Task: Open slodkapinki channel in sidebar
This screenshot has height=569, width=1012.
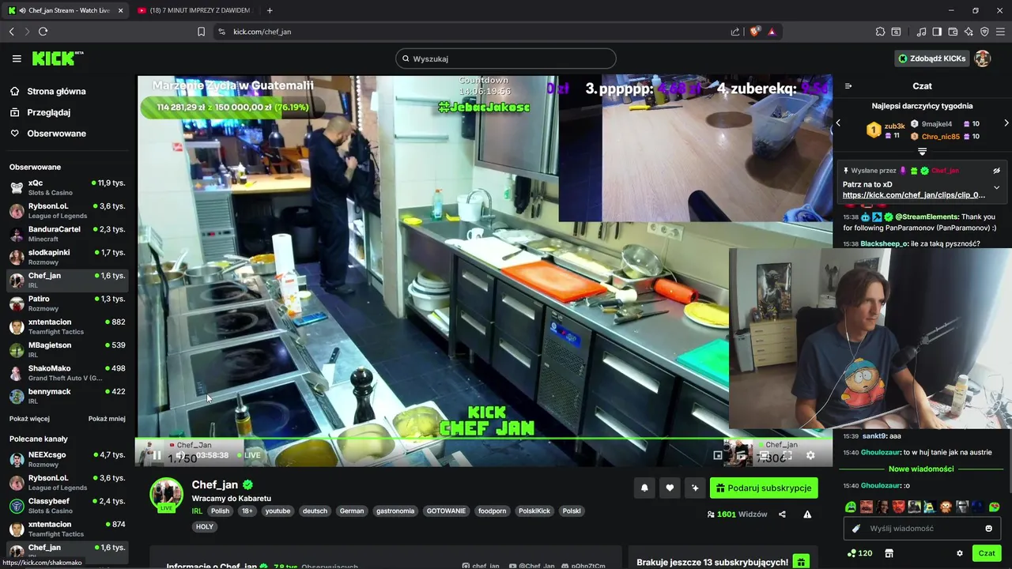Action: point(67,257)
